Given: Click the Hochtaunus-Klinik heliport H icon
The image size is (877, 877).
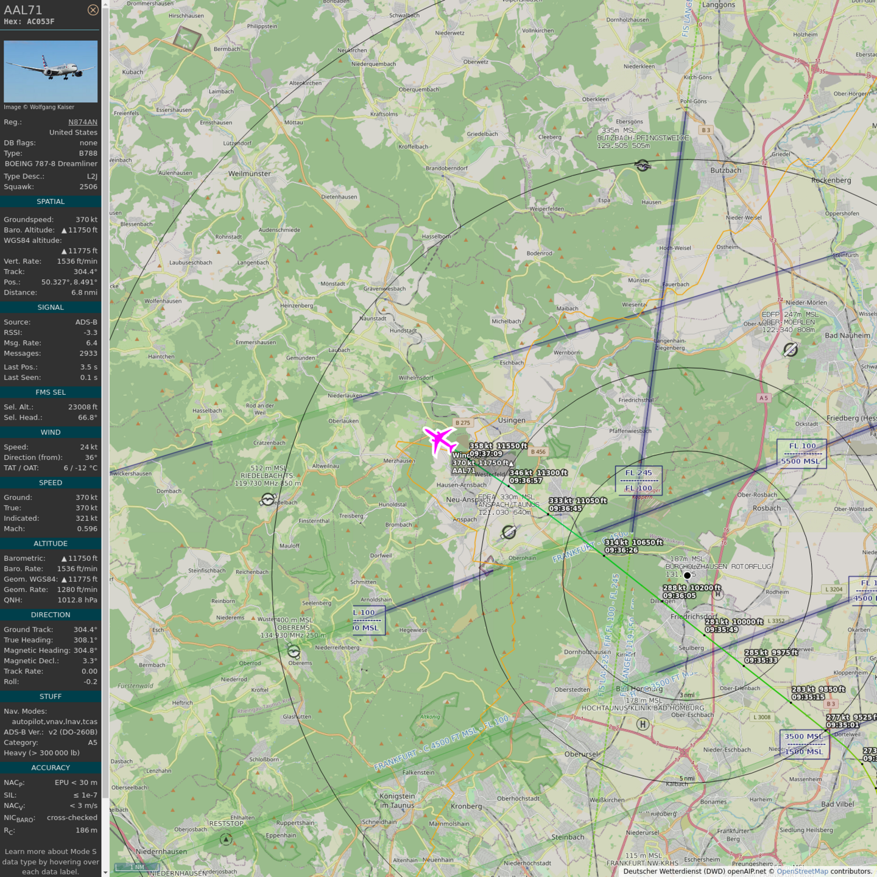Looking at the screenshot, I should click(643, 724).
